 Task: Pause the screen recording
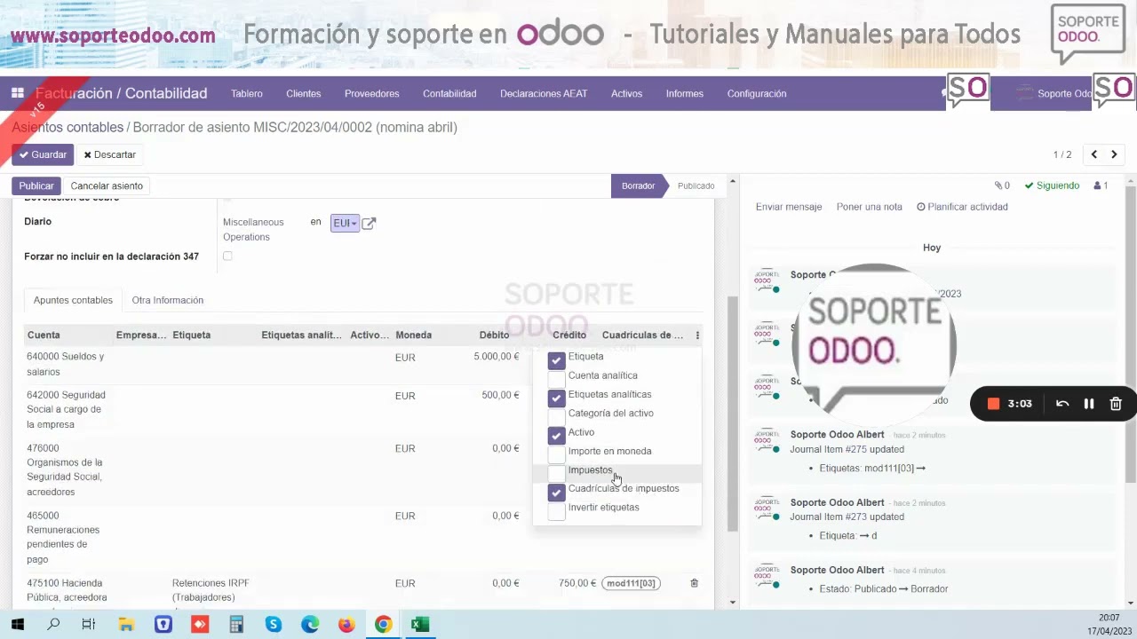[1089, 404]
